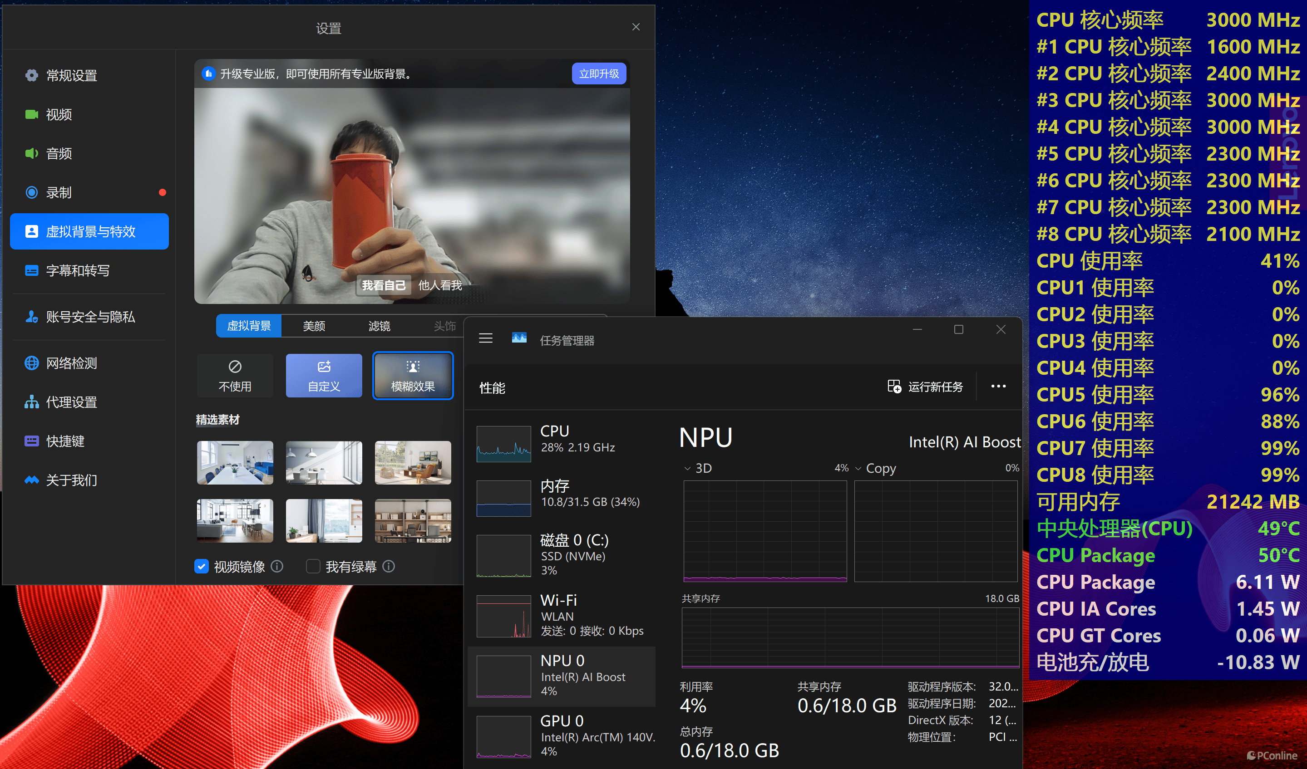Select 不使用 background option

tap(235, 375)
